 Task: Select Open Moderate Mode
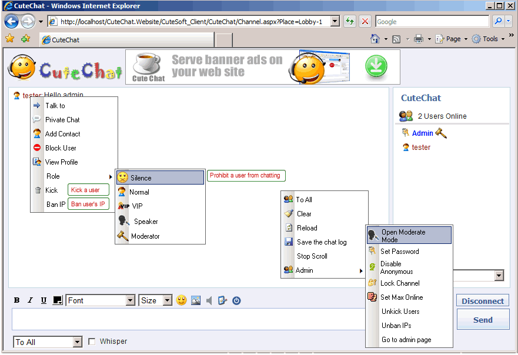pos(409,236)
